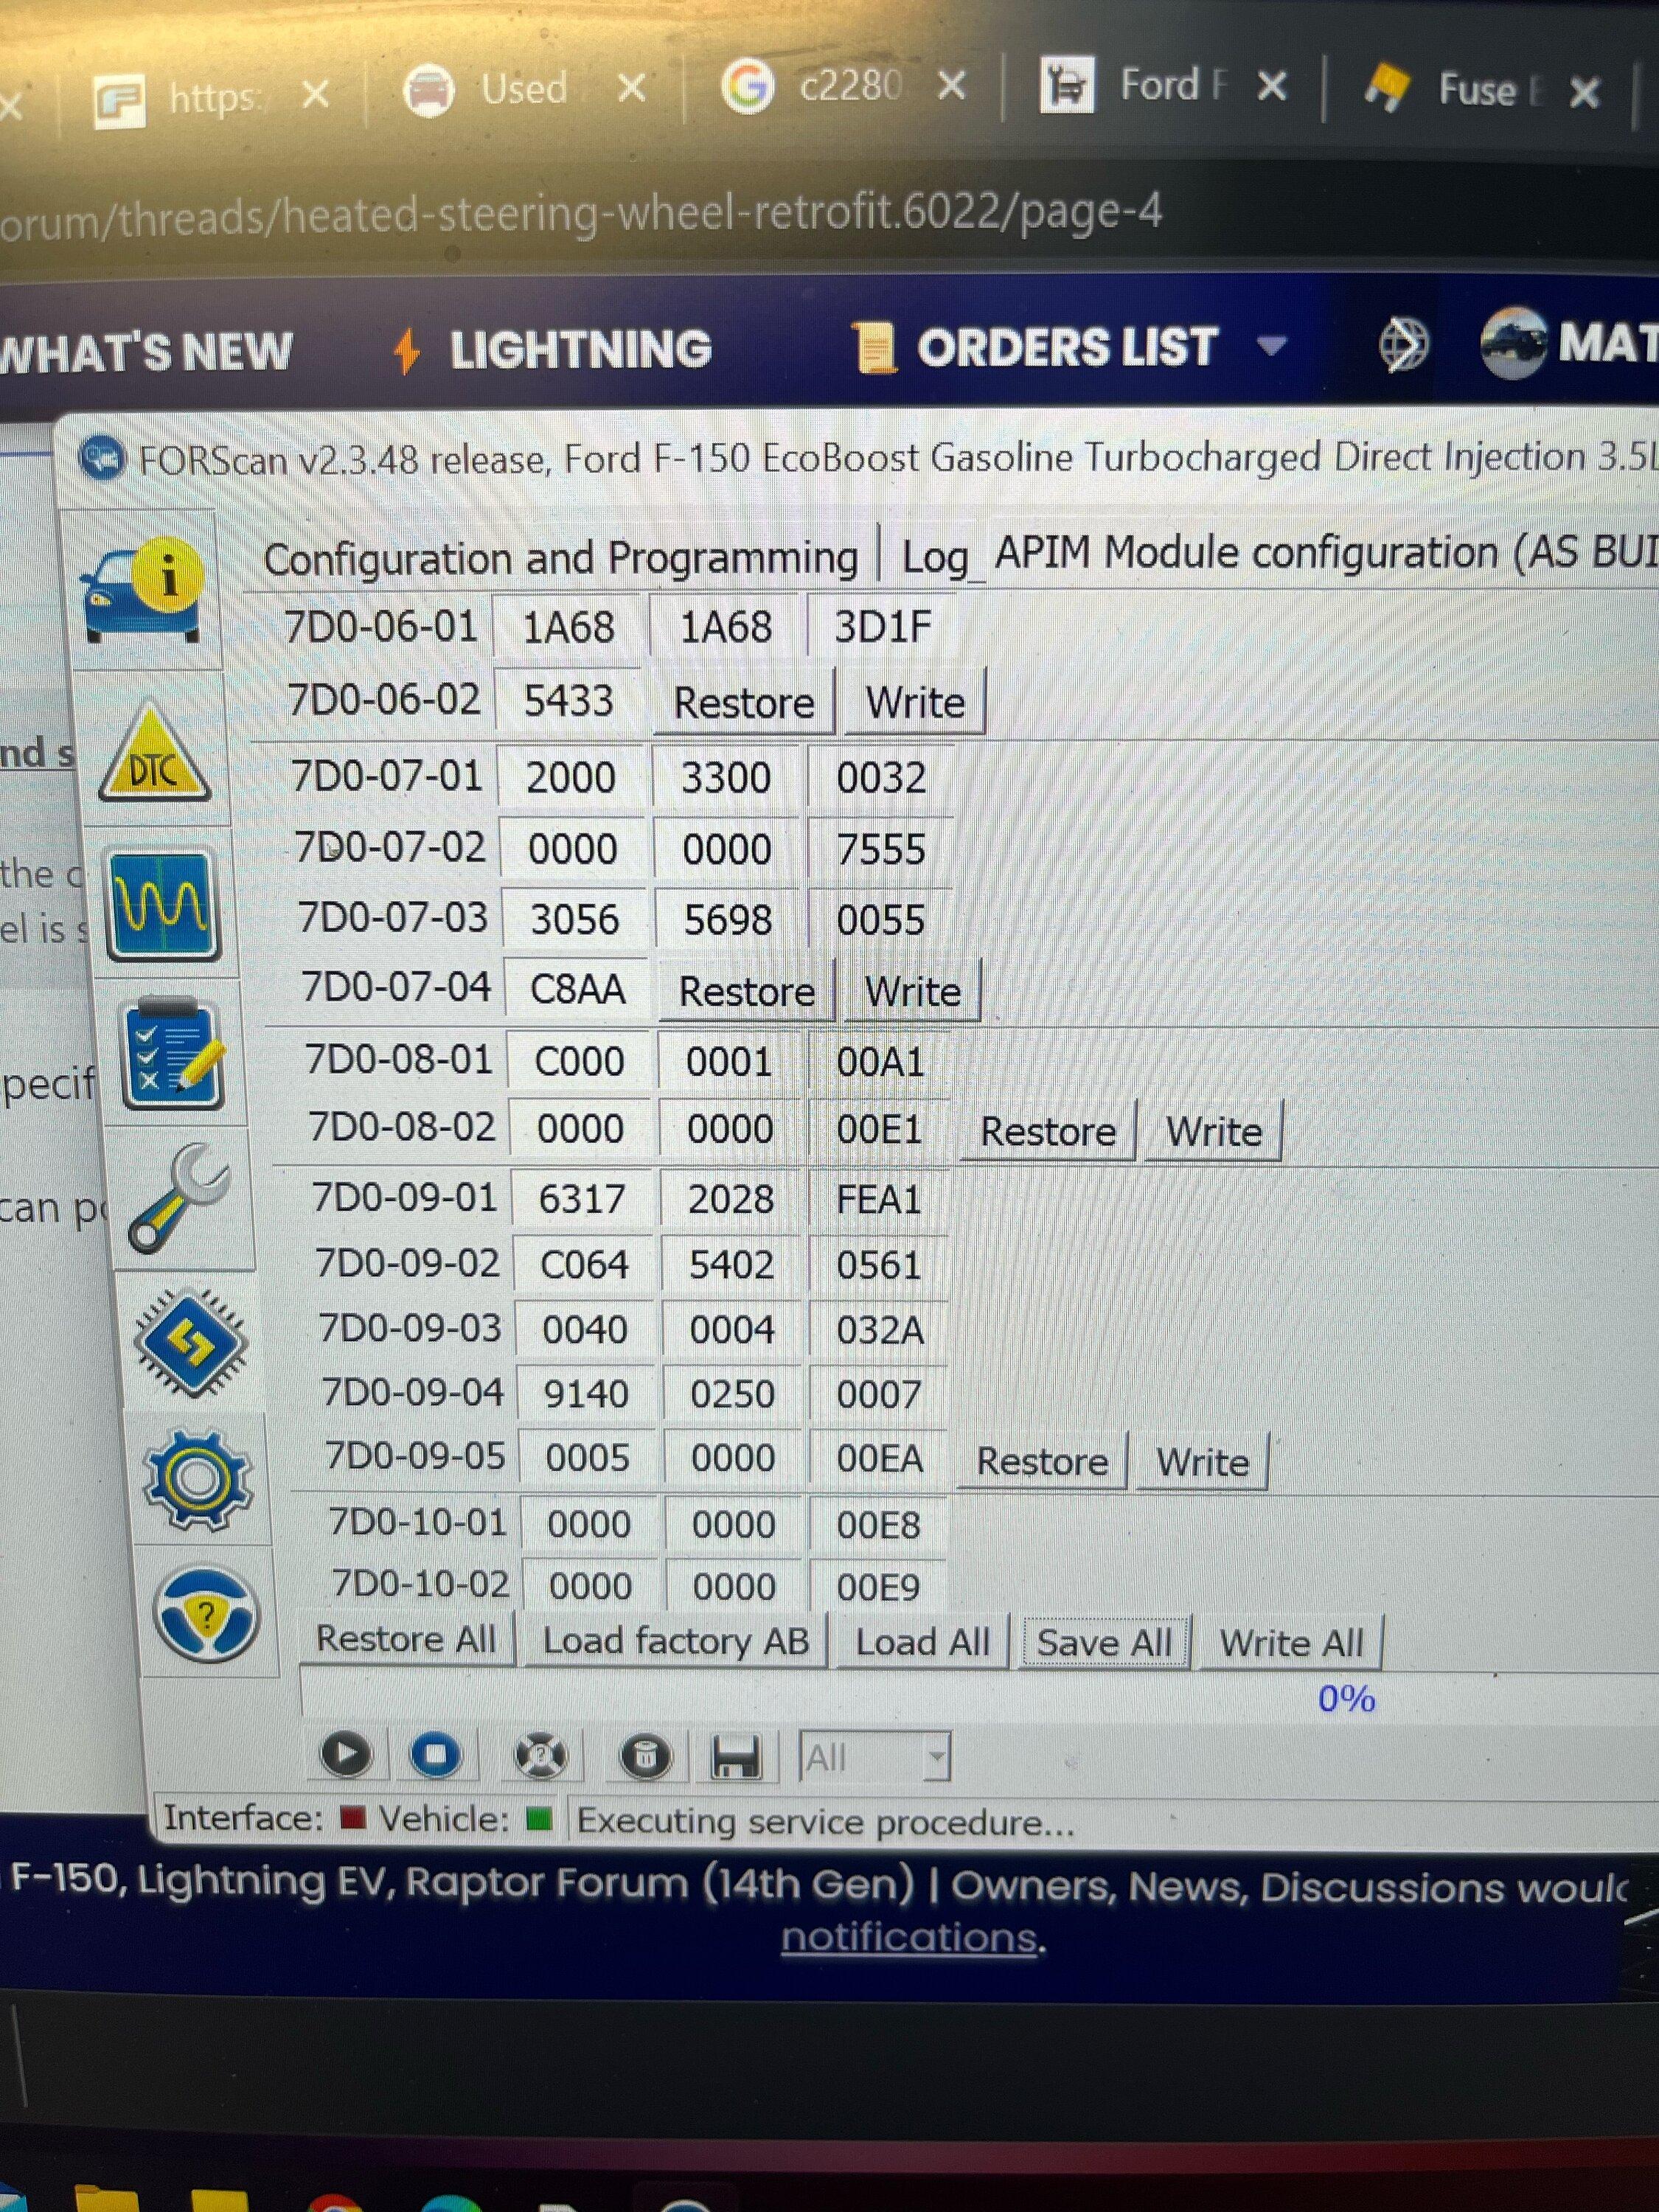Click the Load factory AB button

(675, 1641)
